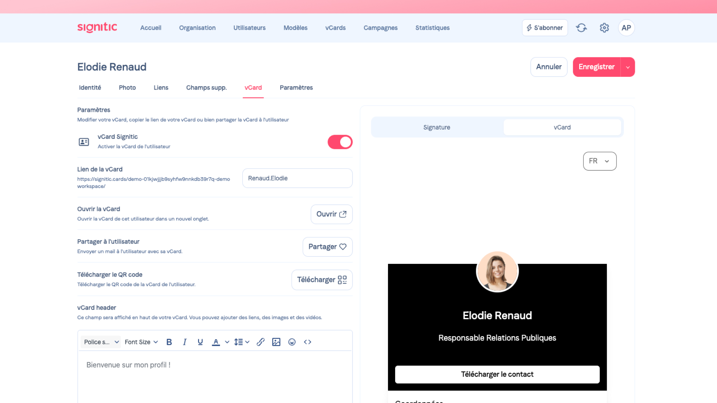Open the emoji picker icon
The height and width of the screenshot is (403, 717).
292,342
